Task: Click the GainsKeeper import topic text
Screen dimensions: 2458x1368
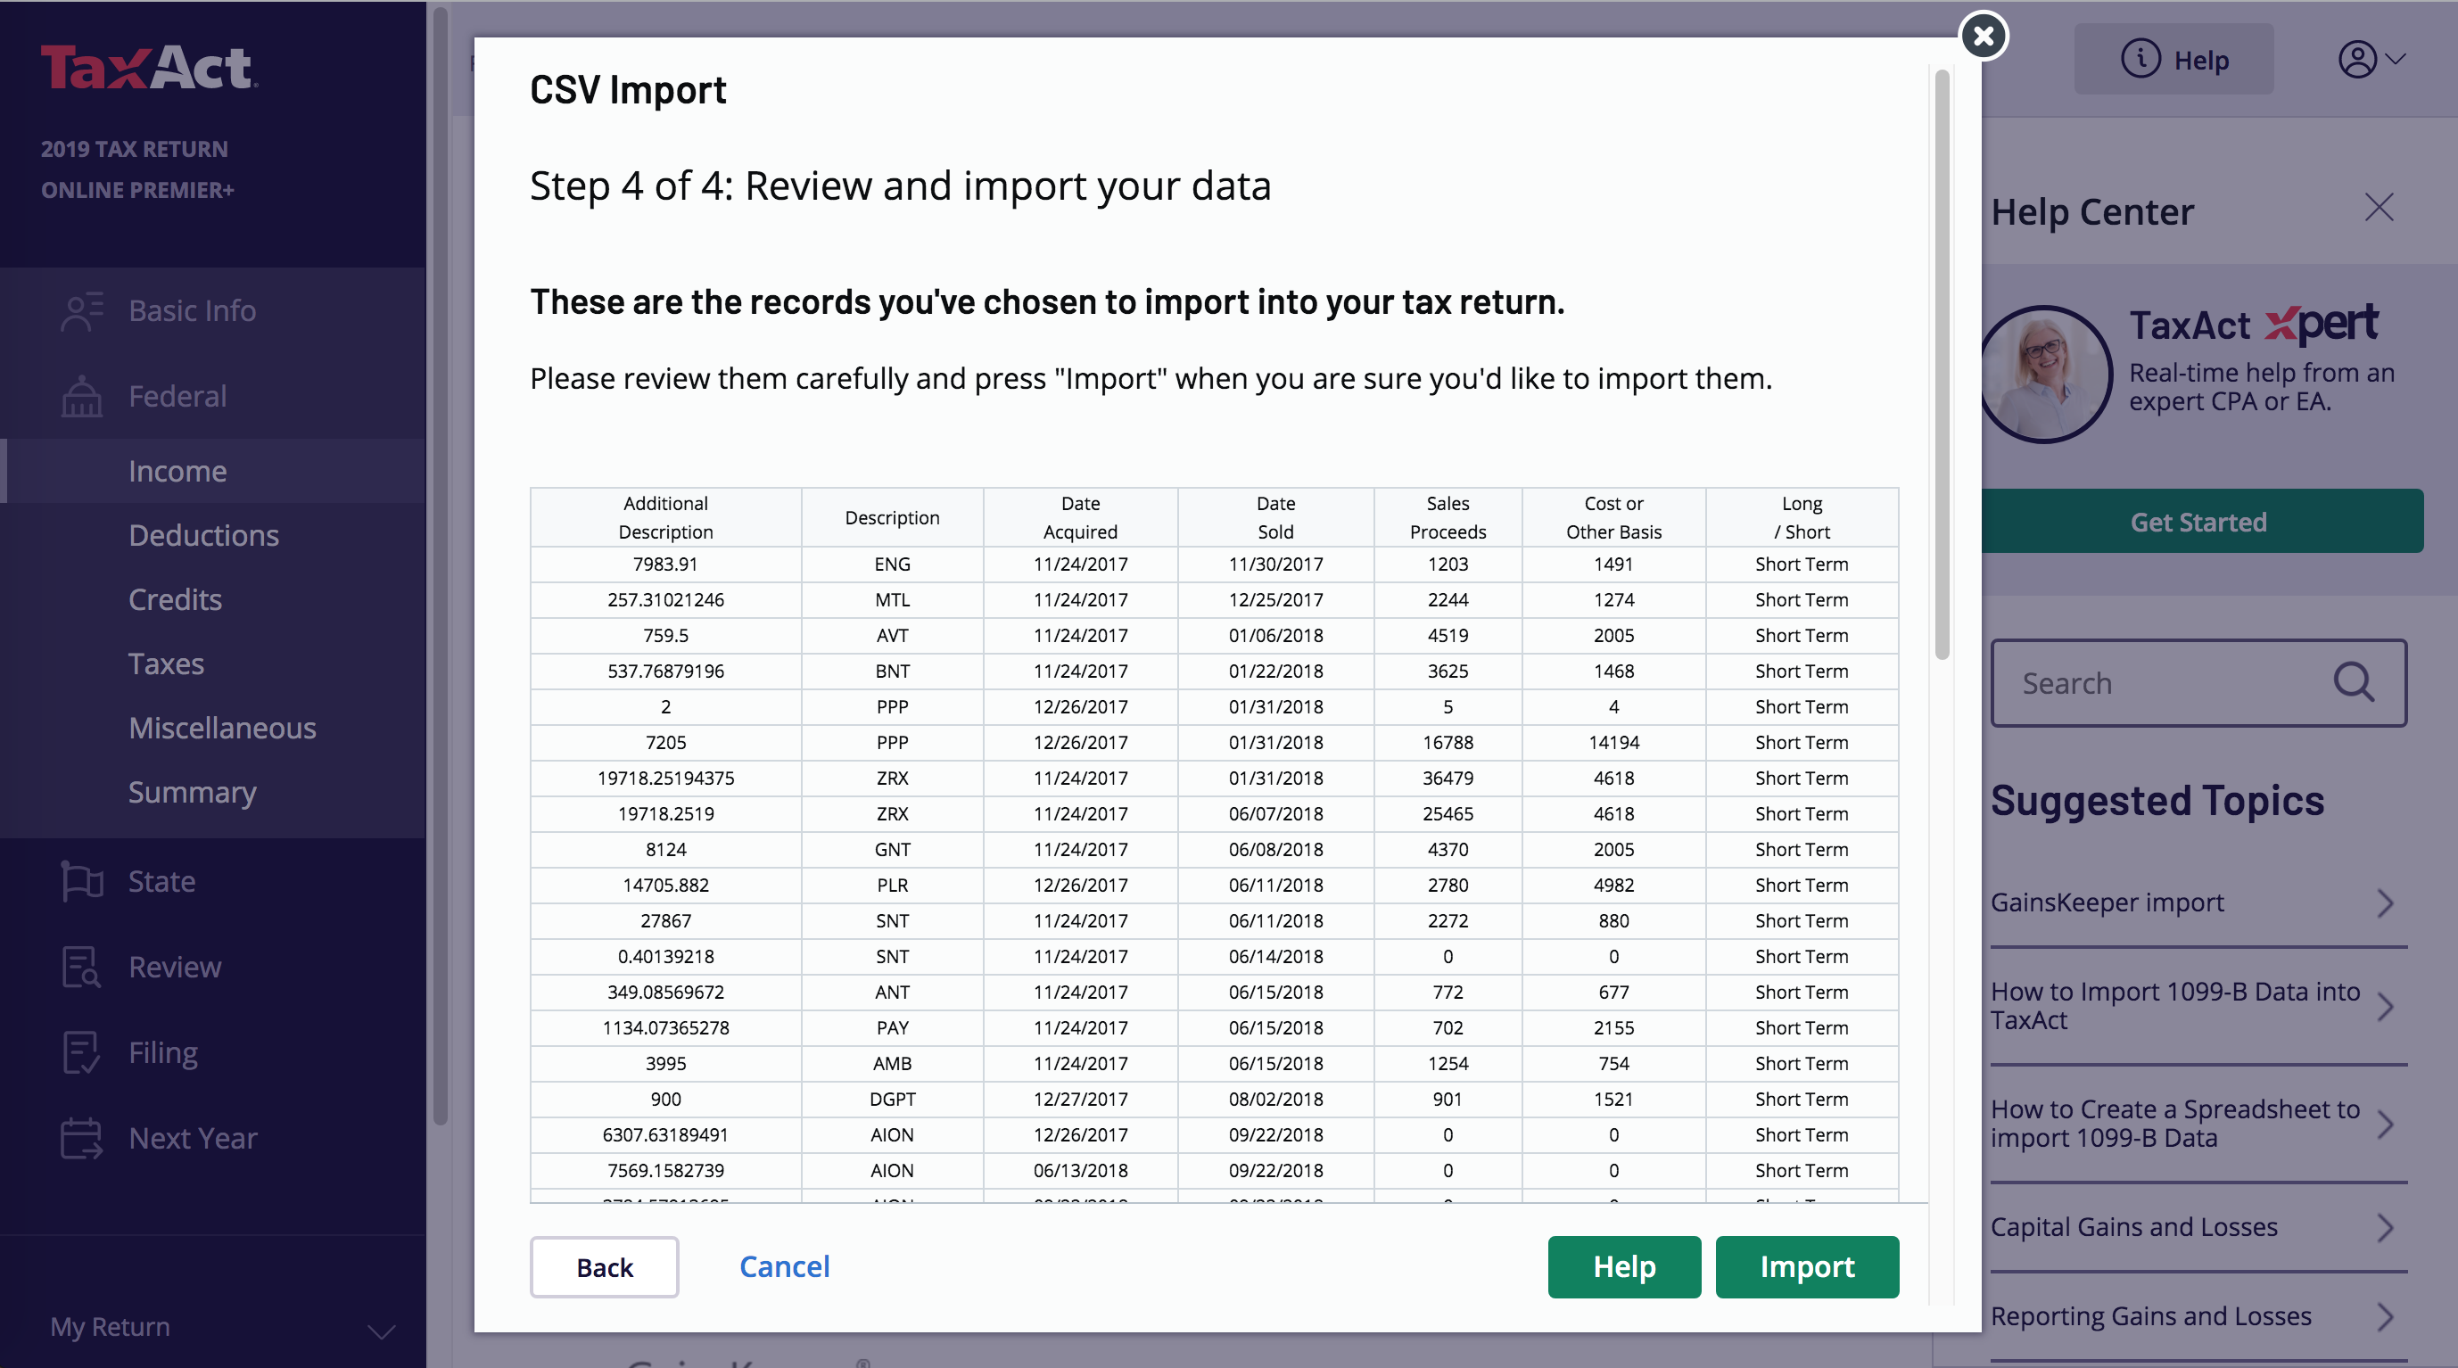Action: (x=2106, y=902)
